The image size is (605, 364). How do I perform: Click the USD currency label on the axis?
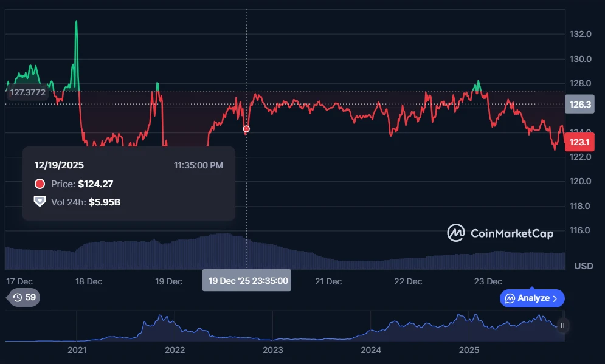coord(584,266)
